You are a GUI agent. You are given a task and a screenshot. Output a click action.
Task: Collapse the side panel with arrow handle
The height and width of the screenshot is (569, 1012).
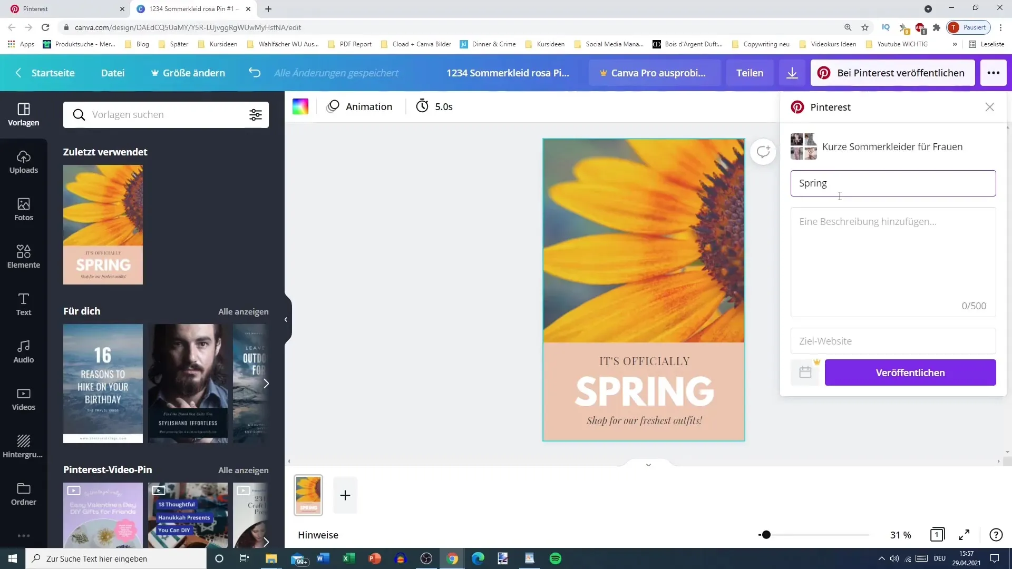(x=286, y=319)
